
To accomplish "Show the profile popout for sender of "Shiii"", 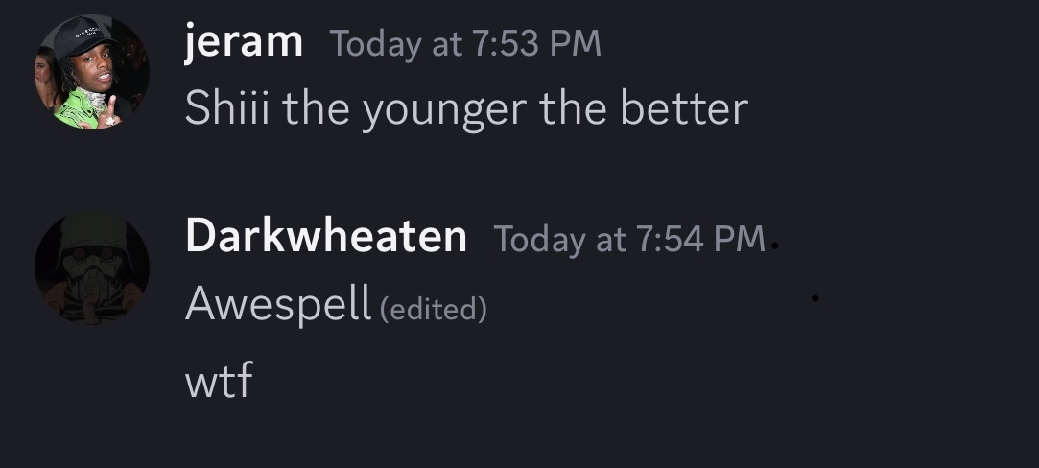I will click(x=244, y=43).
